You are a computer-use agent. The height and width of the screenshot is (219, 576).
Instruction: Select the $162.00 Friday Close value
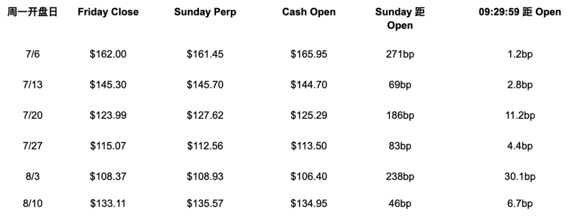pyautogui.click(x=108, y=54)
